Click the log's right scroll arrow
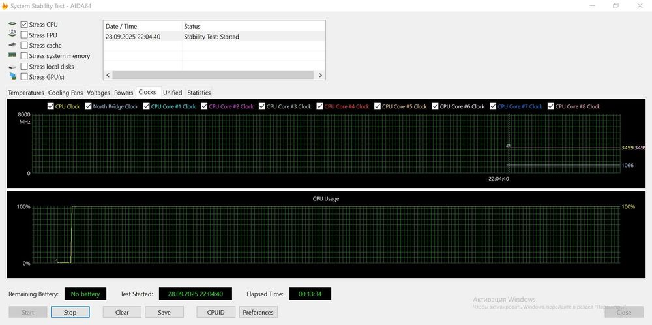 point(321,75)
